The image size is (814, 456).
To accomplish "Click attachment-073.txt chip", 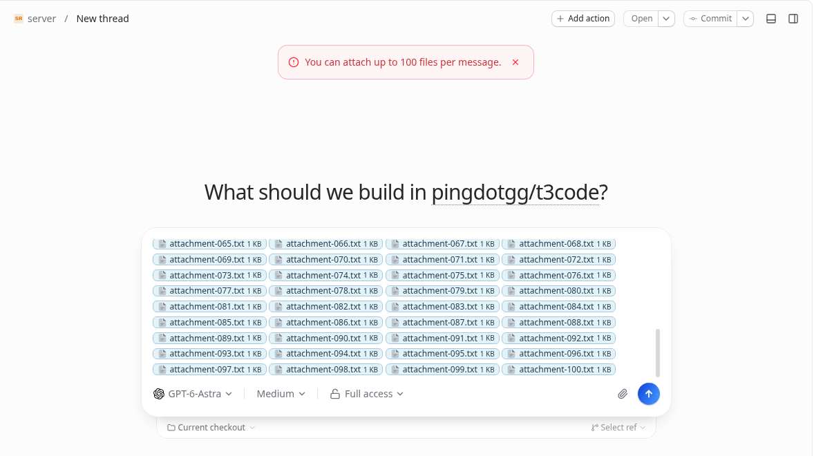I will pyautogui.click(x=210, y=276).
